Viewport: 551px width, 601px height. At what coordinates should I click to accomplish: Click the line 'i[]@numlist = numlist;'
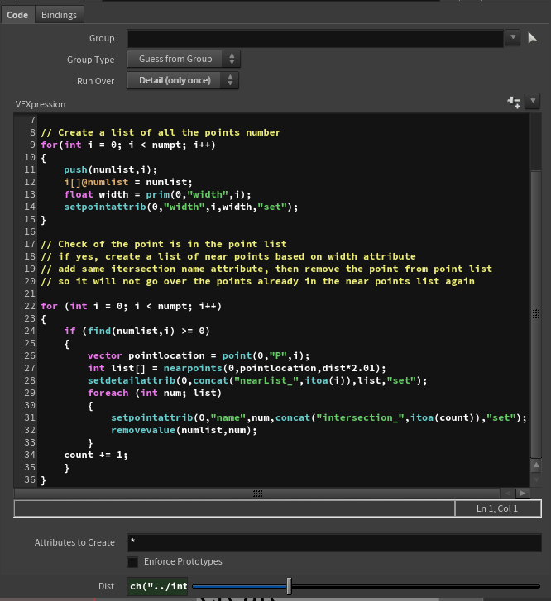[x=128, y=182]
